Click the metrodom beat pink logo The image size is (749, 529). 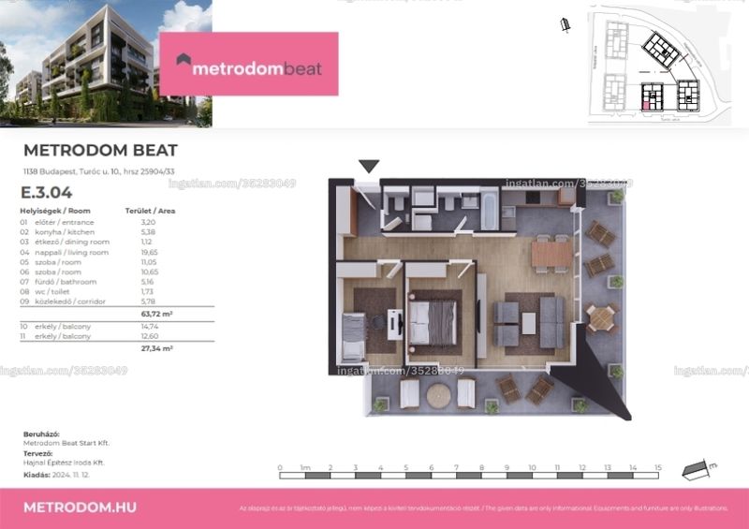click(249, 64)
